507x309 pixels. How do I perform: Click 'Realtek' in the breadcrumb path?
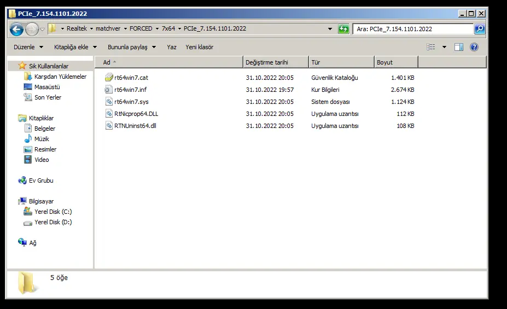coord(77,28)
